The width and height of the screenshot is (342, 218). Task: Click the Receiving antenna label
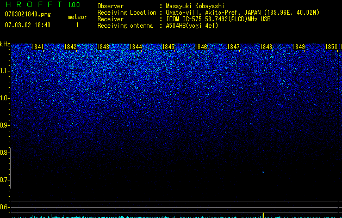point(125,26)
